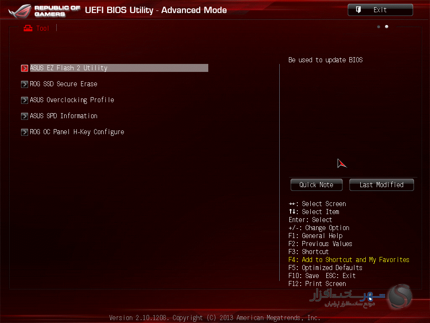Click the arrow icon beside ASUS SPD Information

[x=24, y=116]
